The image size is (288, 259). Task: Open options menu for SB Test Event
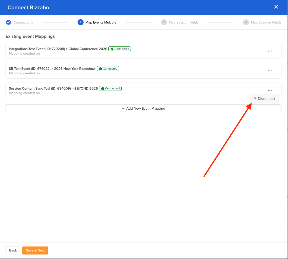pyautogui.click(x=270, y=71)
